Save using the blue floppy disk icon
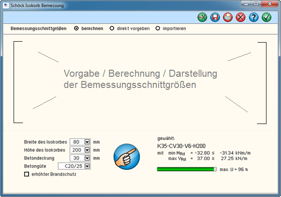 coord(215,18)
